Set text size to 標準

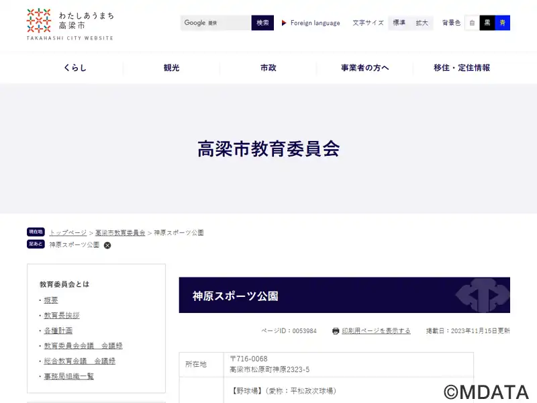(399, 23)
